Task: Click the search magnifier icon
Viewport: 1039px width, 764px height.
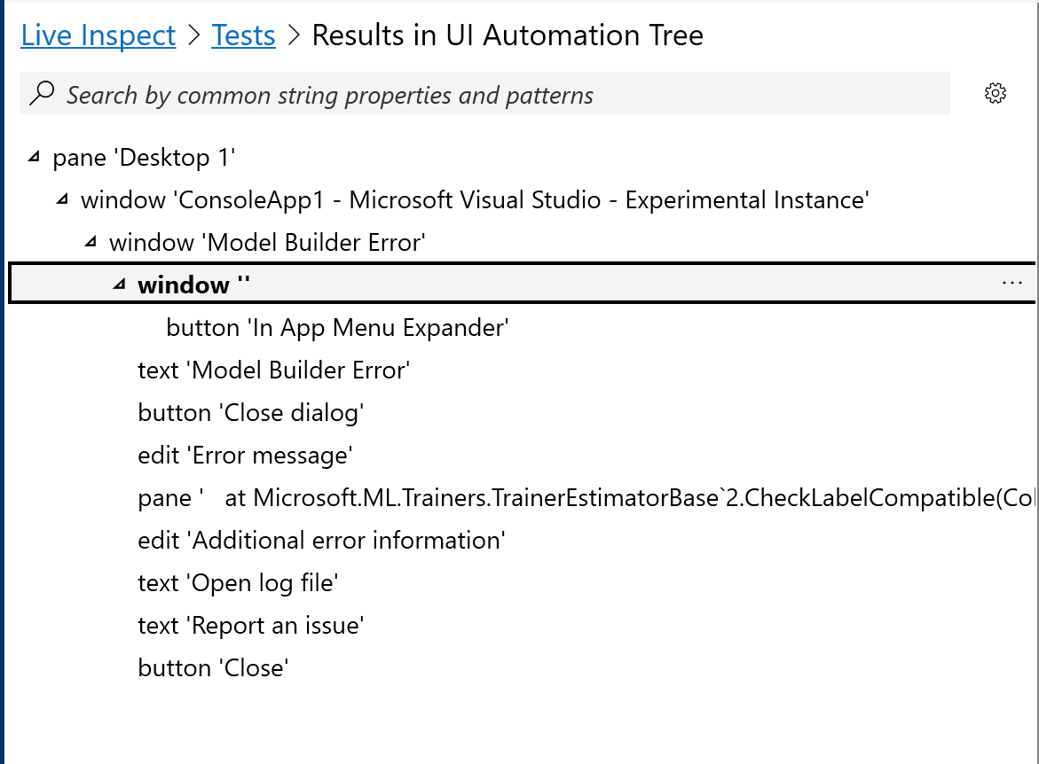Action: click(43, 92)
